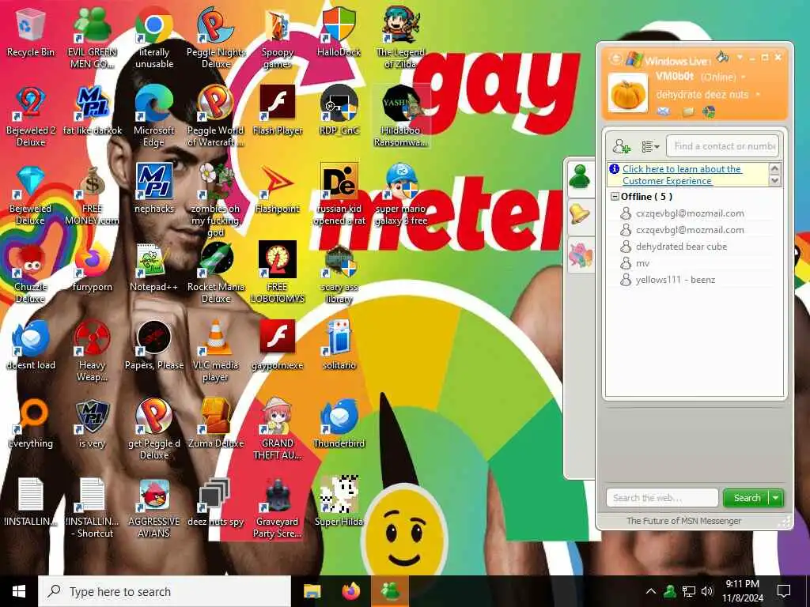Open dropdown arrow beside dehydrate deez nuts message
The image size is (810, 607).
pyautogui.click(x=758, y=95)
